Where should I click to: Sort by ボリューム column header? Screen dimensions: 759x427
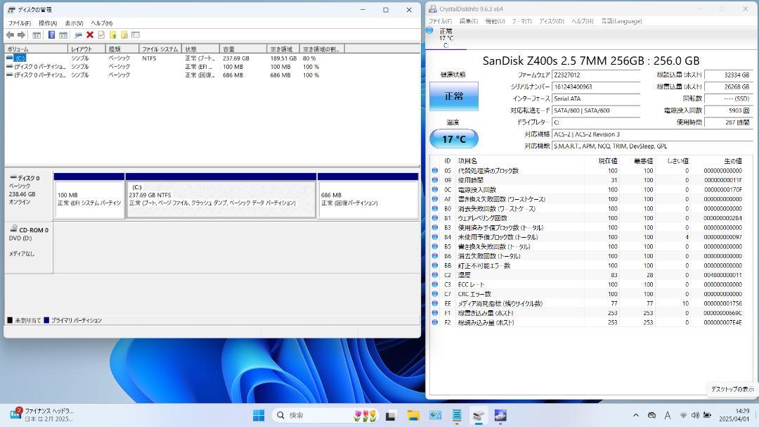pyautogui.click(x=37, y=49)
